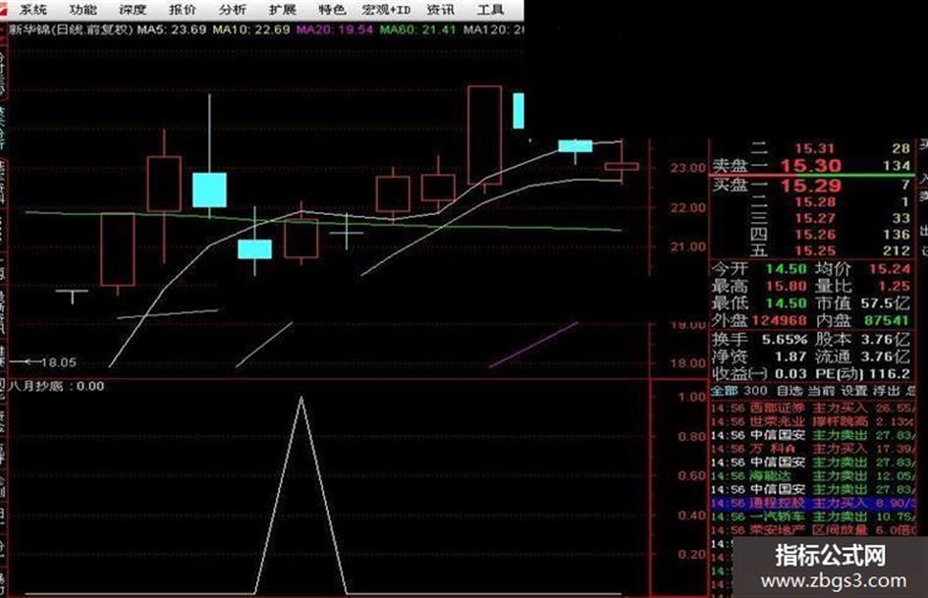Open the 特色 menu
The width and height of the screenshot is (928, 598).
pos(332,10)
